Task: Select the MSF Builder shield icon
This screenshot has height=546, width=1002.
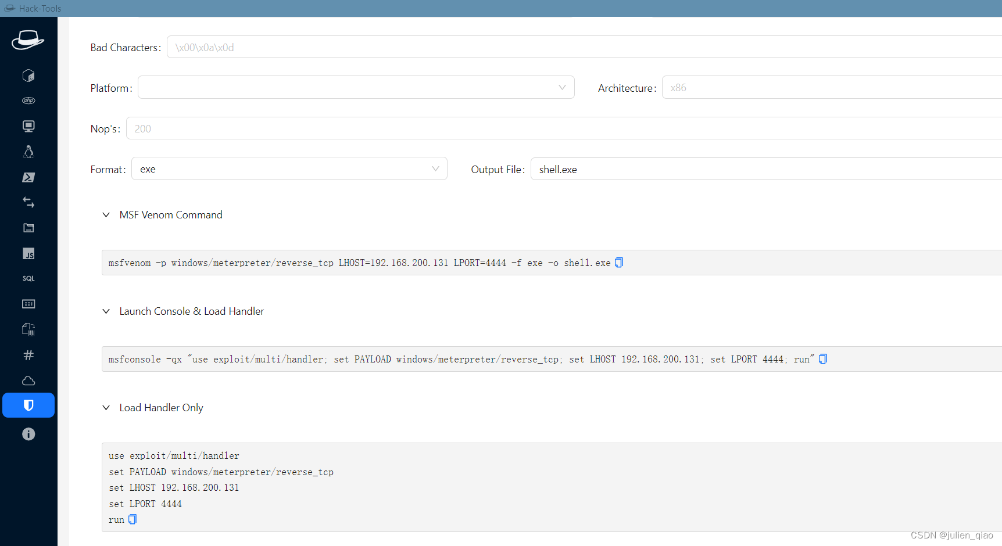Action: coord(28,405)
